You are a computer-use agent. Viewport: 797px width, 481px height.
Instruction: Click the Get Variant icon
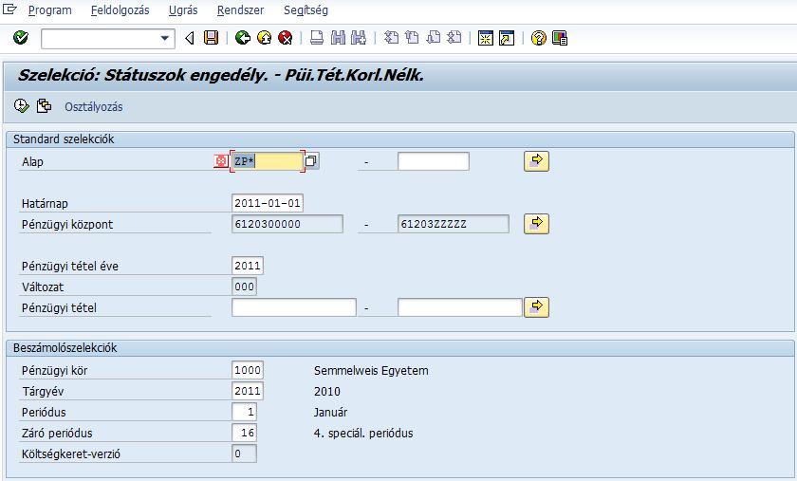coord(44,105)
